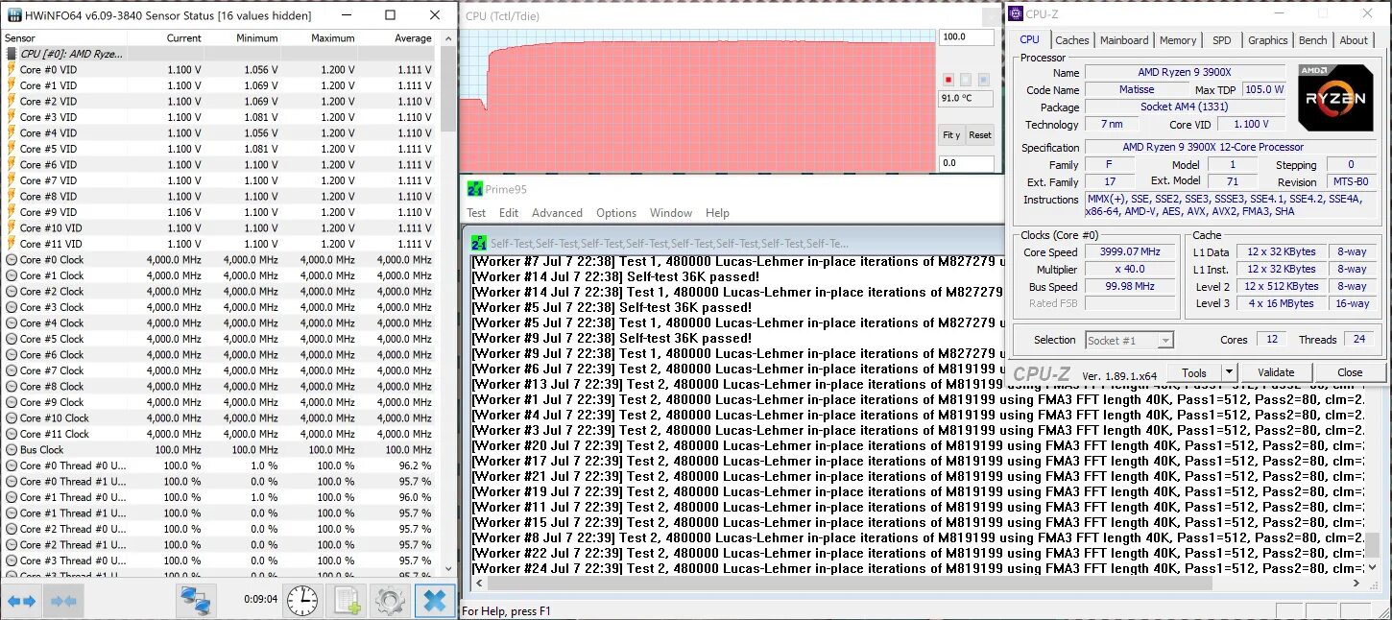Click the Prime95 window icon in title bar

[474, 189]
